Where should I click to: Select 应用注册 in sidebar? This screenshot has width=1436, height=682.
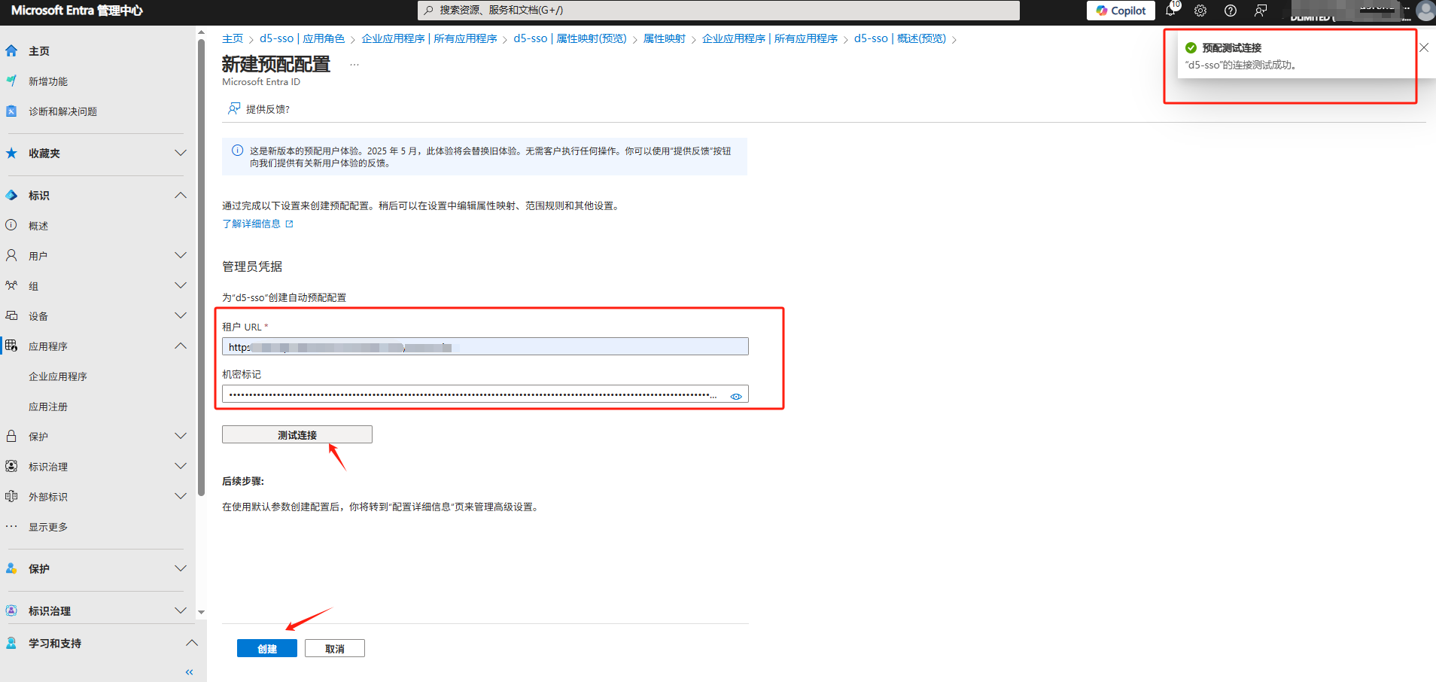[48, 406]
